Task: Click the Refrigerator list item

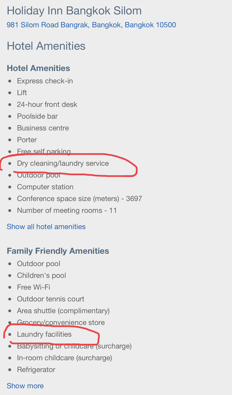Action: click(36, 370)
